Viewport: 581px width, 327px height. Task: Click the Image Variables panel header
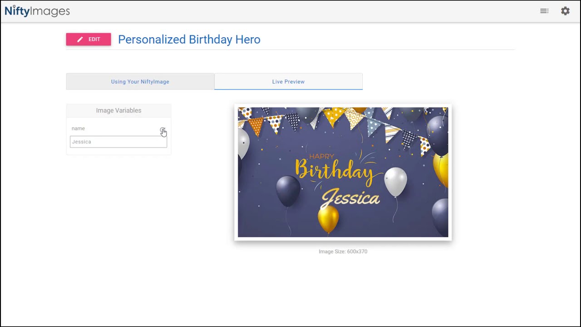(x=118, y=110)
